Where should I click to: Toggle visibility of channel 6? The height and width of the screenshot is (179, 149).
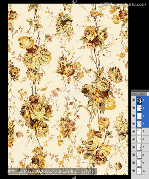[133, 139]
